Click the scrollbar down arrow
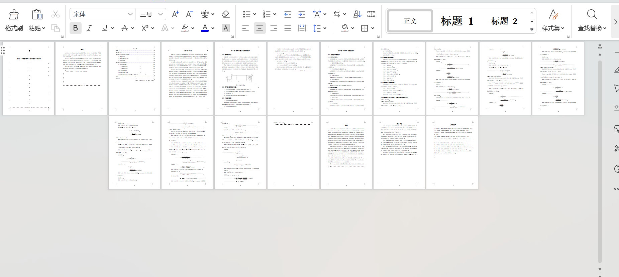 coord(600,269)
